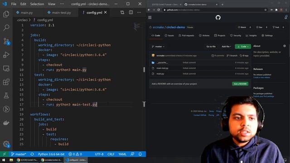This screenshot has height=163, width=290.
Task: Click the Go to file button
Action: click(211, 47)
